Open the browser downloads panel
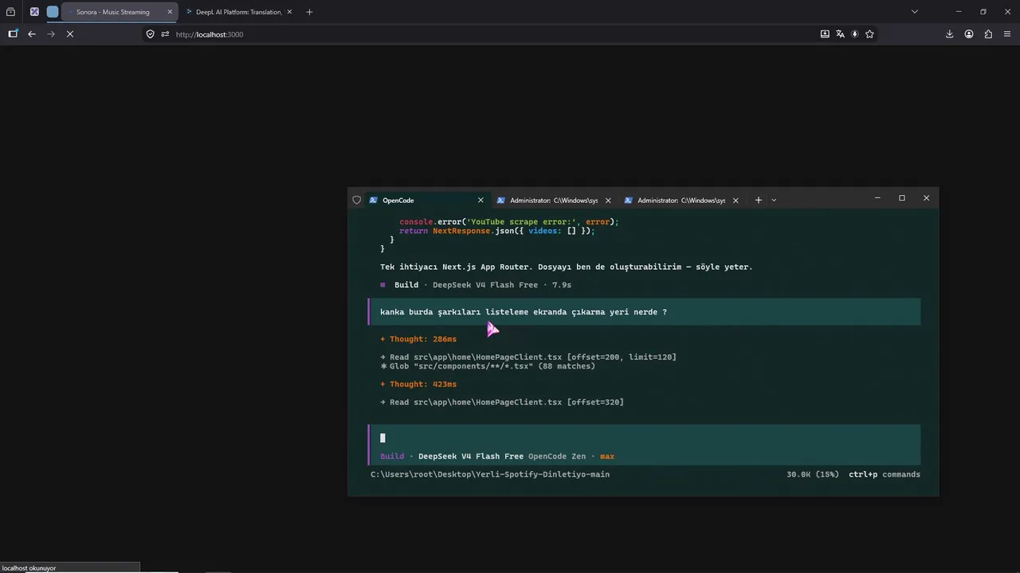The image size is (1020, 573). point(950,34)
